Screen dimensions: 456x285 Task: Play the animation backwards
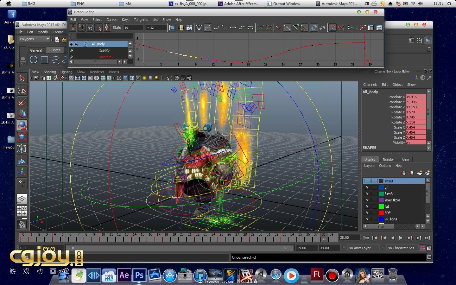pos(392,238)
